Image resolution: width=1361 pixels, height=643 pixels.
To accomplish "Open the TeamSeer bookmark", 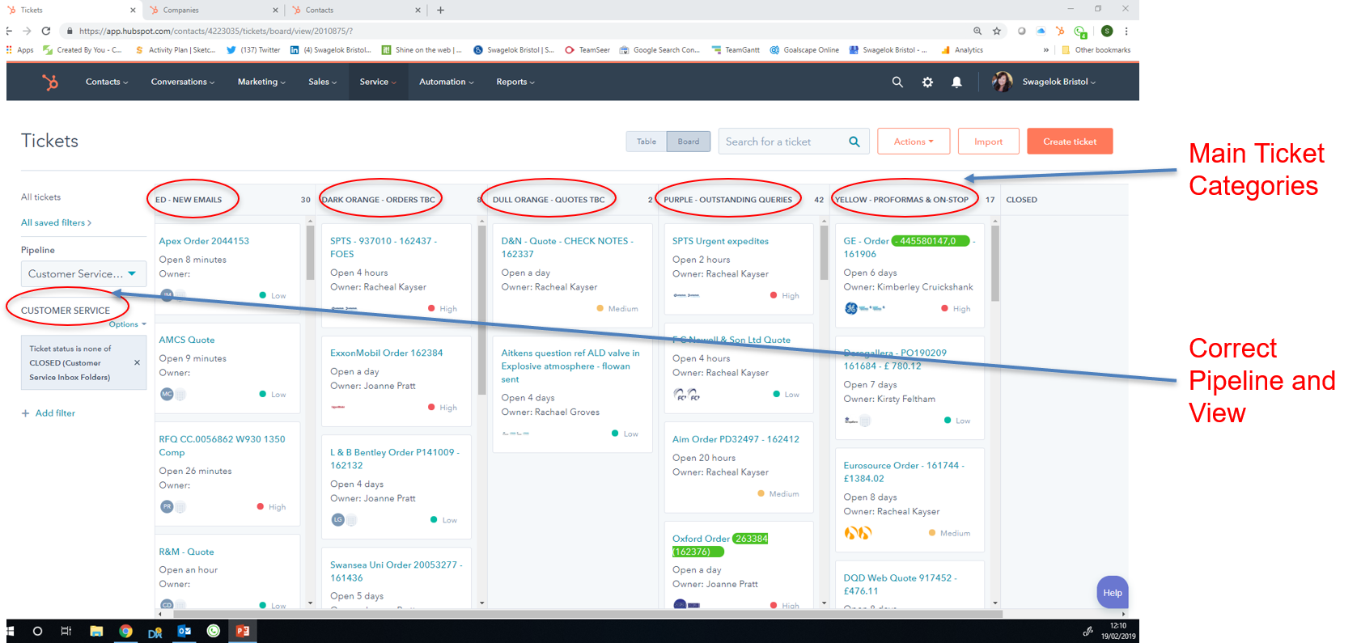I will coord(587,50).
